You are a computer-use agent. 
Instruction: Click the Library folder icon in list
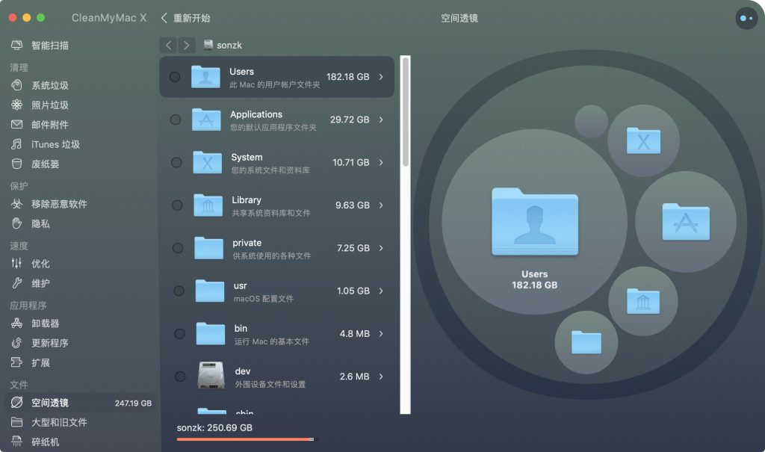pos(208,205)
